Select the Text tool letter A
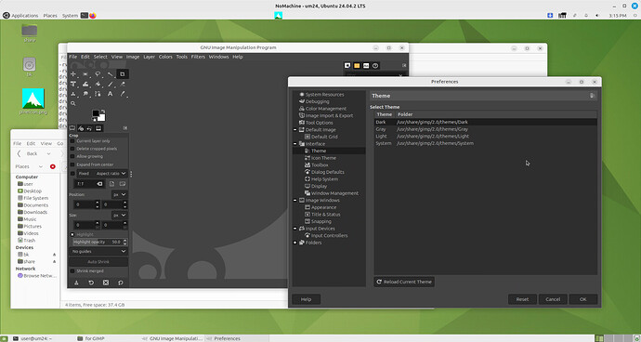The height and width of the screenshot is (342, 641). (x=110, y=94)
